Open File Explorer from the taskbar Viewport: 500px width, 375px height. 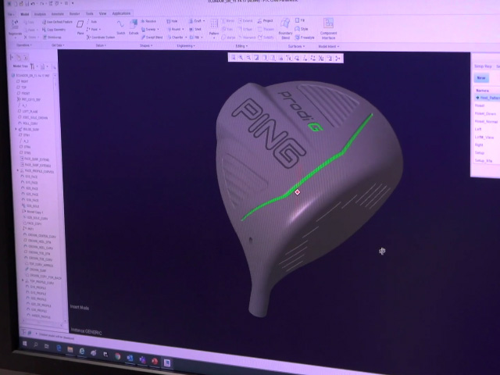(70, 350)
